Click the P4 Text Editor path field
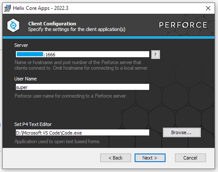 tap(83, 132)
